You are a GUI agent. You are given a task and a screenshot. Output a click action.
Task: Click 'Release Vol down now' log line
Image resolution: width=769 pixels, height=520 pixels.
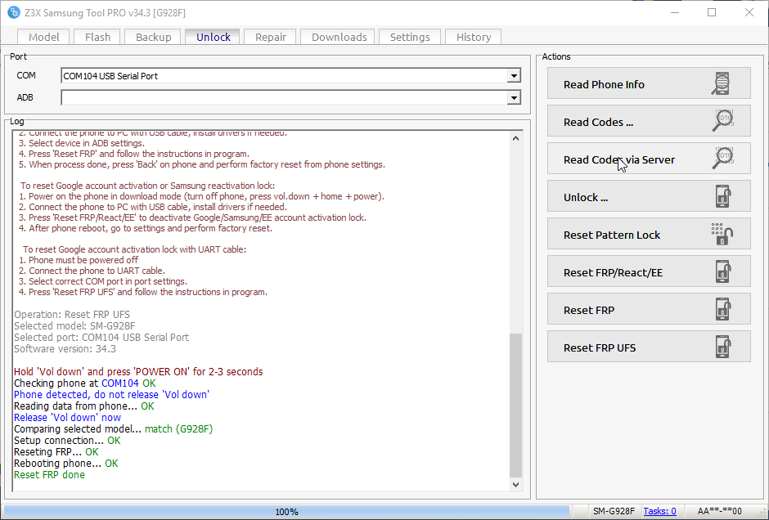67,418
